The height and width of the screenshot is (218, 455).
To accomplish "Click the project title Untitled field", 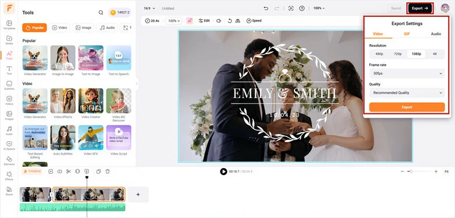I will [168, 8].
